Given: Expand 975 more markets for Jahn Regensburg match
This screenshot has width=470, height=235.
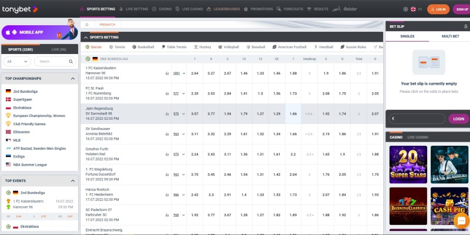Looking at the screenshot, I should (179, 114).
